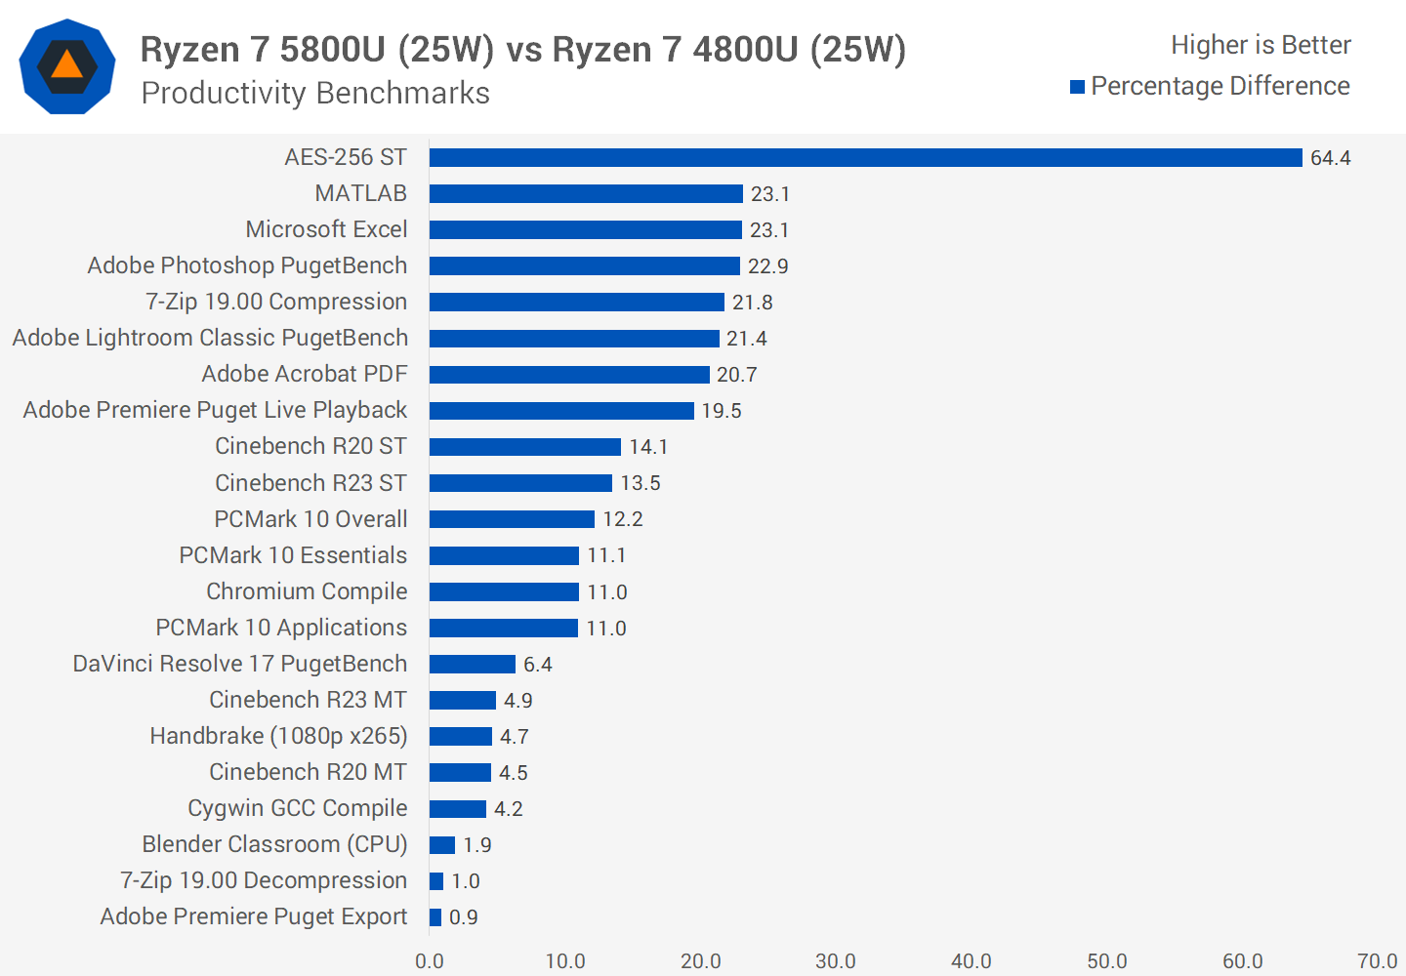Click the 'Adobe Photoshop PugetBench' label
This screenshot has height=976, width=1406.
(x=247, y=265)
